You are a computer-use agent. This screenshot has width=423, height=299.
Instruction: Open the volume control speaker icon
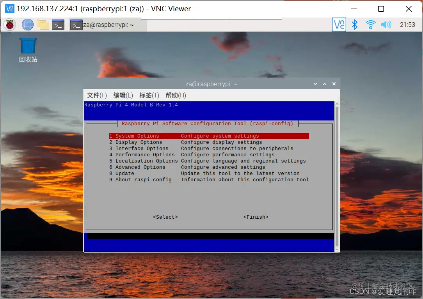point(386,25)
